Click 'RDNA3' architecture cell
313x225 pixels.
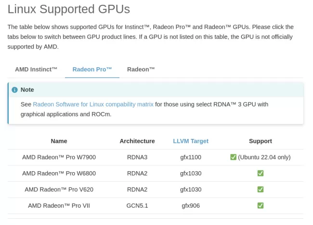[x=137, y=157]
